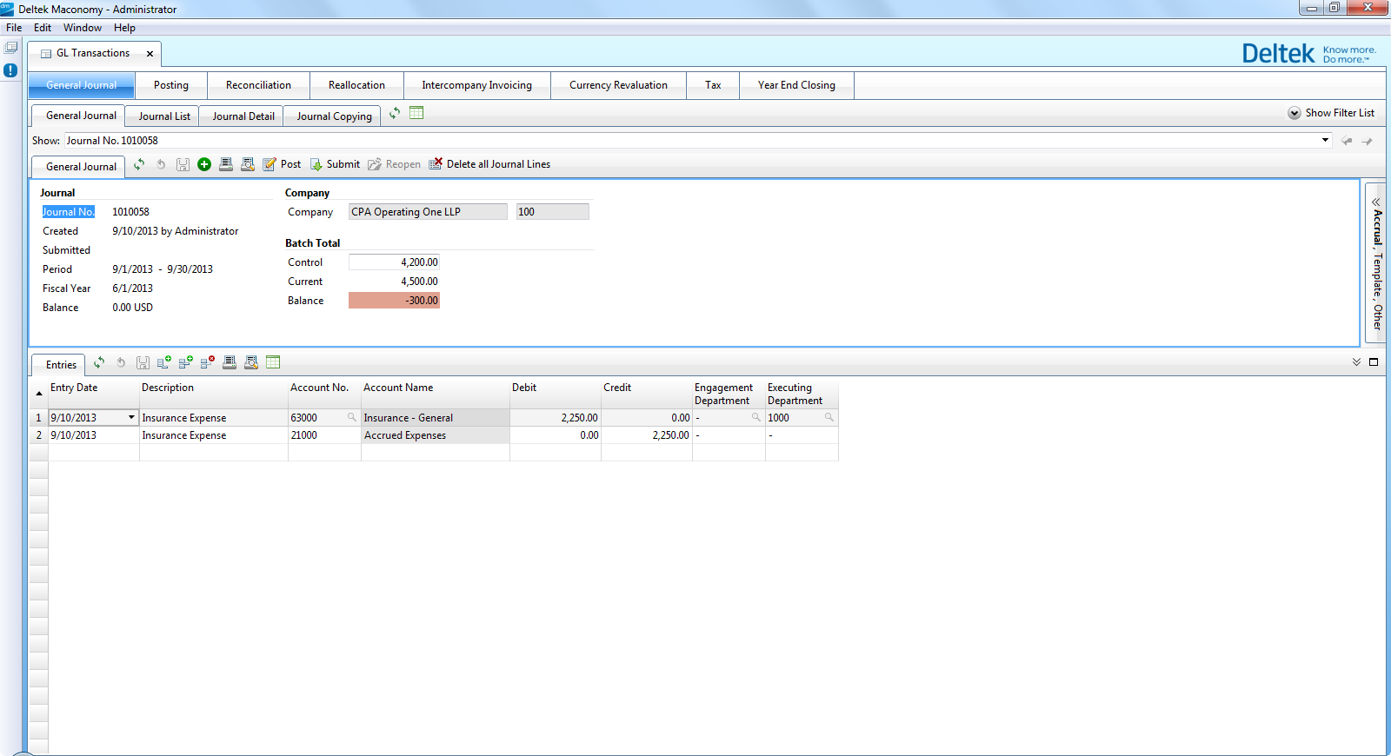Click the blue exclamation notification icon
The width and height of the screenshot is (1391, 756).
tap(10, 70)
